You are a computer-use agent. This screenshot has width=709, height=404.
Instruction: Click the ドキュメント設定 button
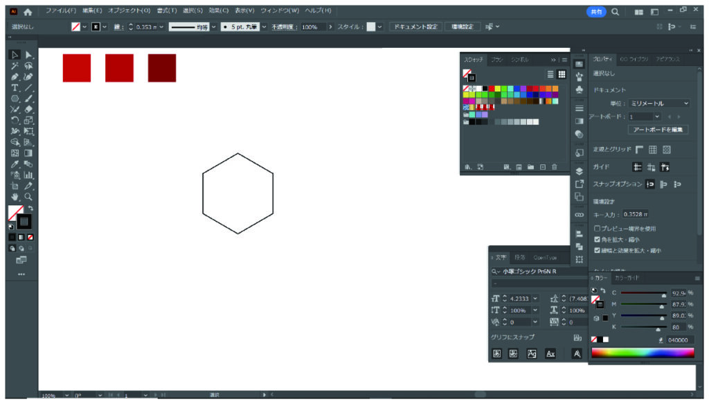[415, 27]
